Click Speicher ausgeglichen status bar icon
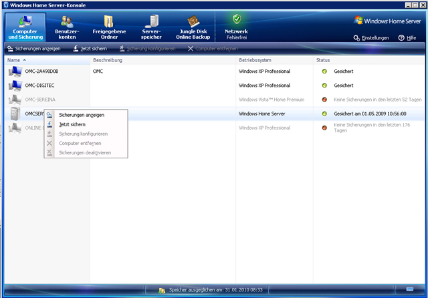 [162, 291]
